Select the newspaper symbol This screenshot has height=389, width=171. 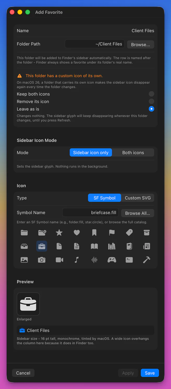point(147,246)
